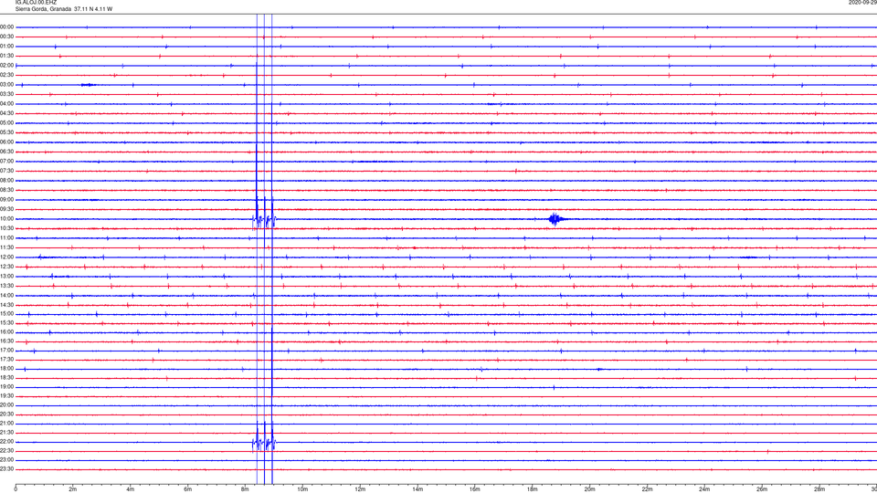Click the 18m tick on the minute axis

(x=532, y=489)
